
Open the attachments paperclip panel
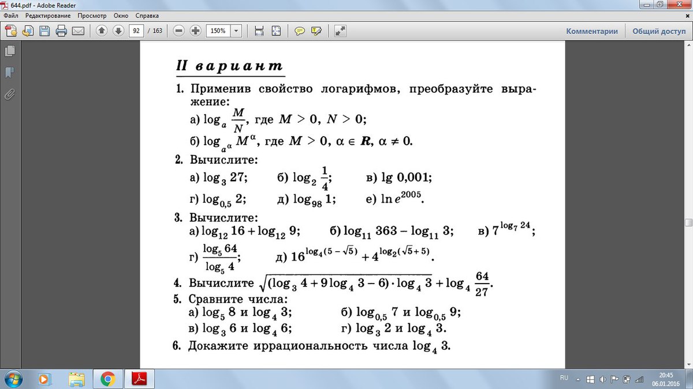9,94
